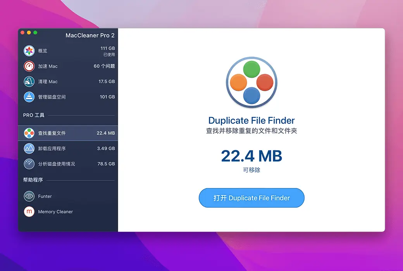
Task: Open the 概览 sidebar section
Action: tap(68, 51)
